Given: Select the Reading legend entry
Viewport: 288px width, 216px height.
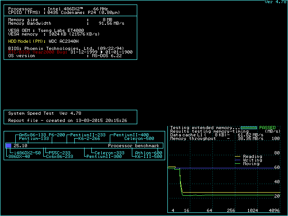Looking at the screenshot, I should tap(252, 157).
